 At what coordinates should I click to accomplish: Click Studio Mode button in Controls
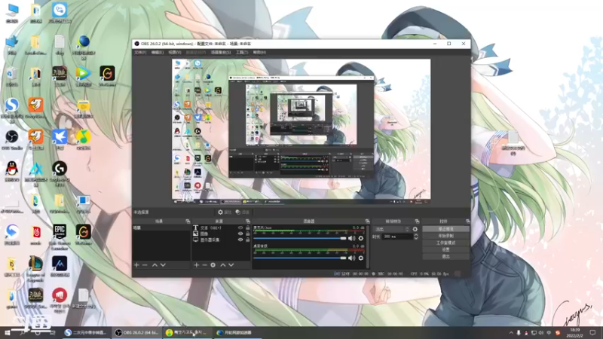(x=445, y=243)
